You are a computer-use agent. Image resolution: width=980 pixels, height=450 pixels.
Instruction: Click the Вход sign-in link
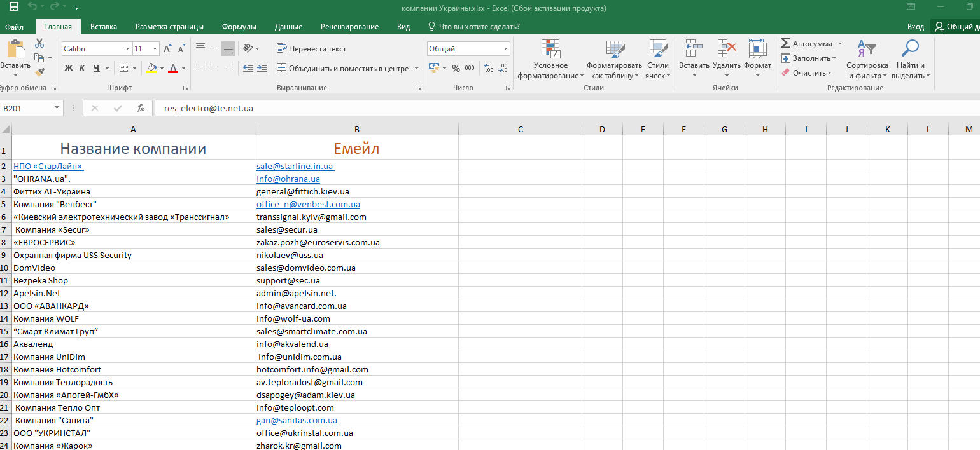[916, 27]
